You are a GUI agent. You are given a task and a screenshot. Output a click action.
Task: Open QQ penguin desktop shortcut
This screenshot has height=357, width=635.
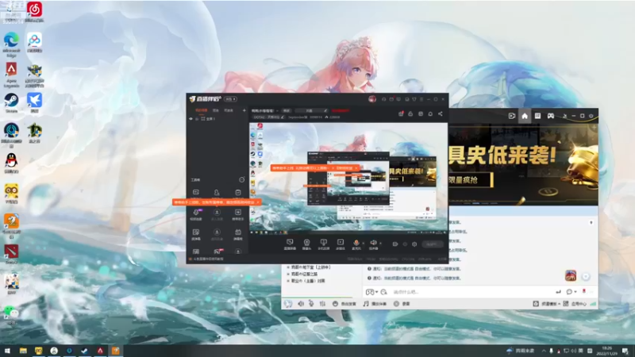tap(11, 163)
